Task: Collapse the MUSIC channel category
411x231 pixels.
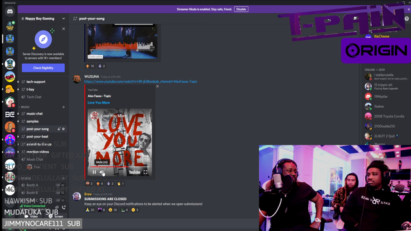Action: 25,107
